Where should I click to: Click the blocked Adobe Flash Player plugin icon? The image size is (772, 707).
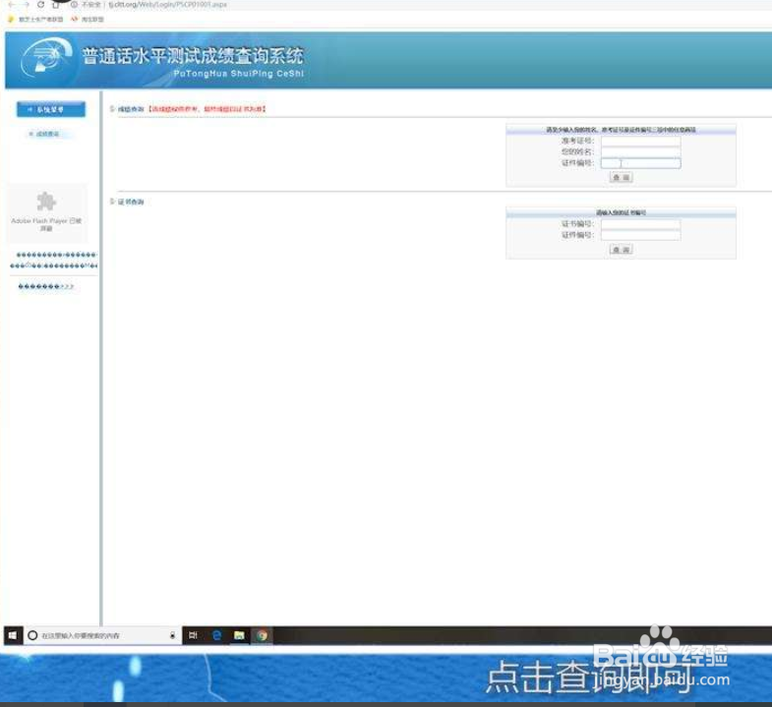tap(46, 202)
